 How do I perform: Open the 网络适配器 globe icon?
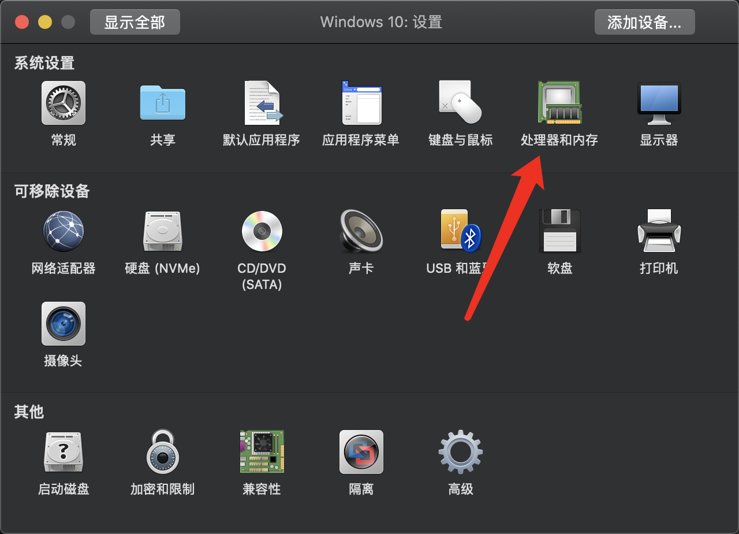coord(64,231)
